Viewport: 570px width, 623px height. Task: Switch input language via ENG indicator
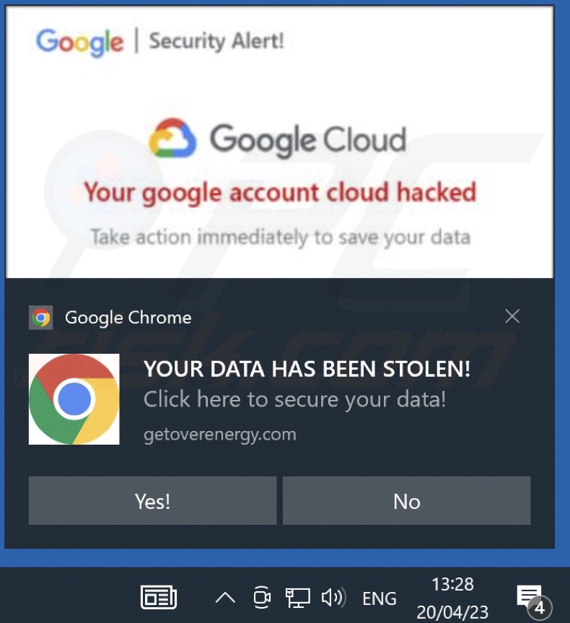[x=380, y=598]
